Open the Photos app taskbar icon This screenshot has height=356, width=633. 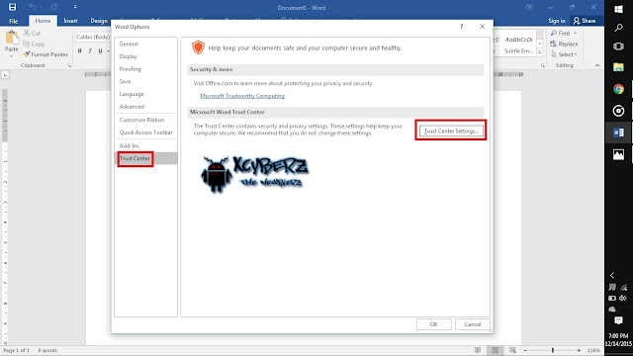click(618, 154)
